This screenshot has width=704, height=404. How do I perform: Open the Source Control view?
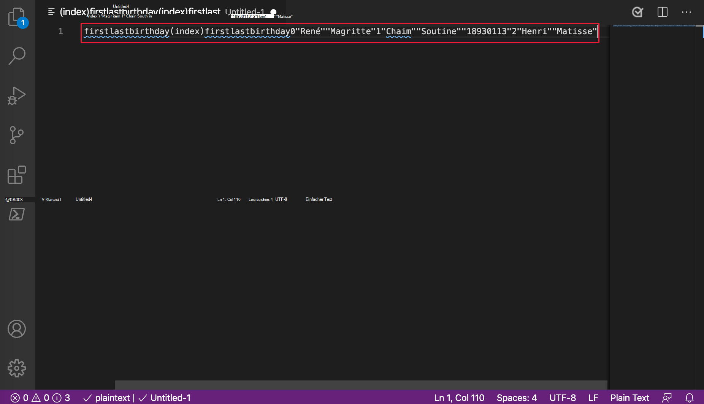point(17,135)
